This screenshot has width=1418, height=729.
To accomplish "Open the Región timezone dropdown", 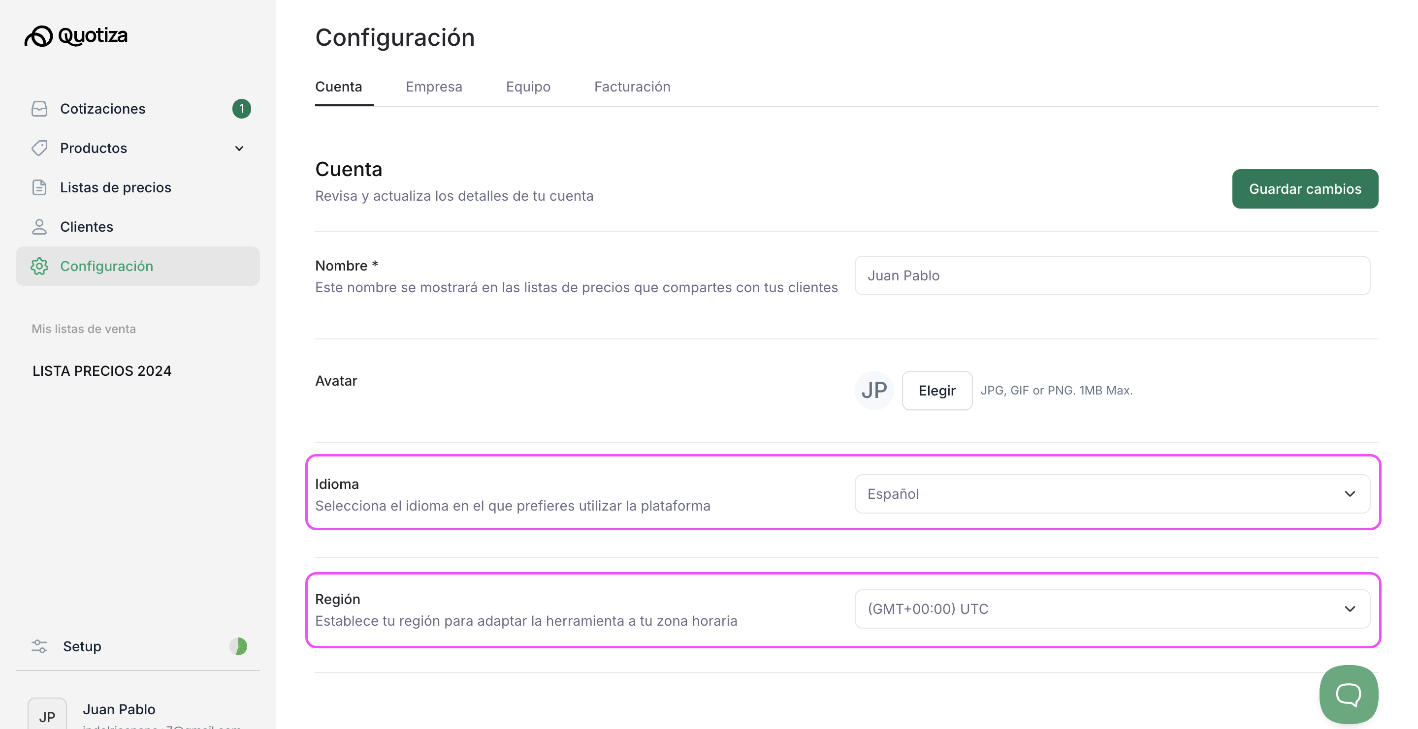I will point(1112,608).
